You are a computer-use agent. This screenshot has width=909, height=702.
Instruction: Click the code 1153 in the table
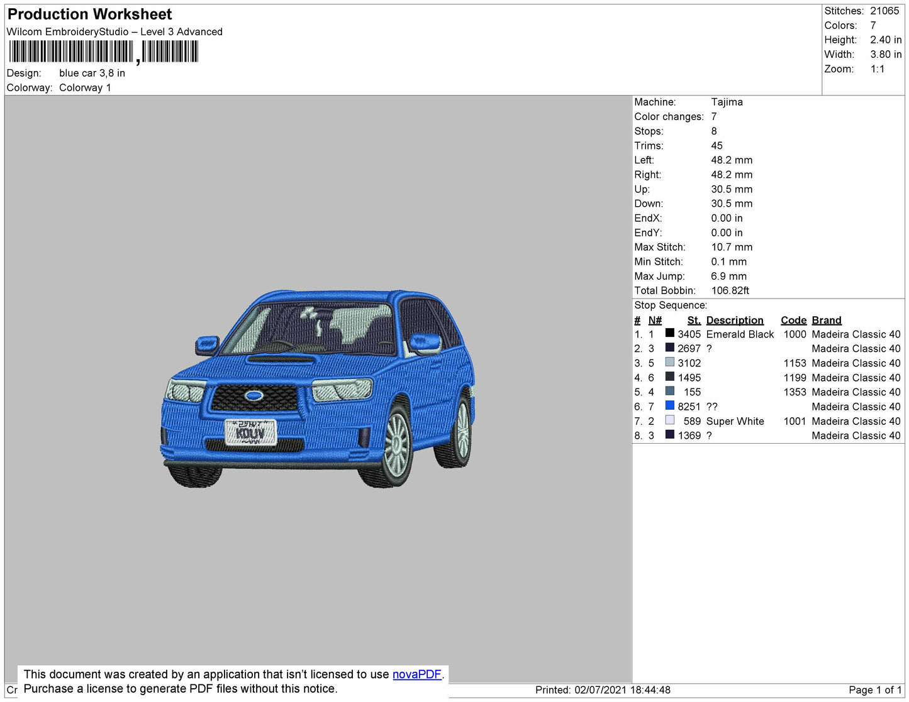point(795,363)
